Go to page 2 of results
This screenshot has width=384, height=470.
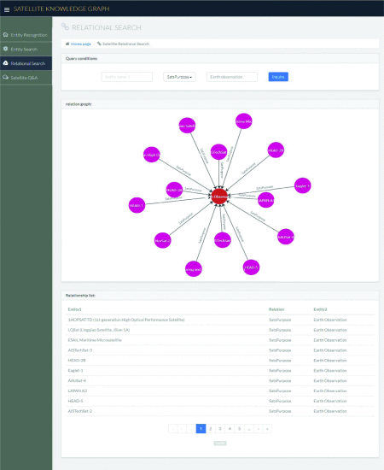tap(211, 429)
